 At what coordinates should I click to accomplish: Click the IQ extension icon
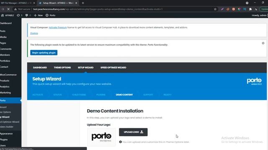click(x=245, y=9)
